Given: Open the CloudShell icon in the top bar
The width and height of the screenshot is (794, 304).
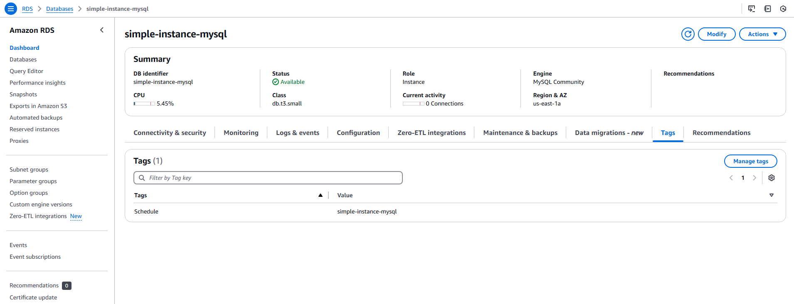Looking at the screenshot, I should pos(752,9).
